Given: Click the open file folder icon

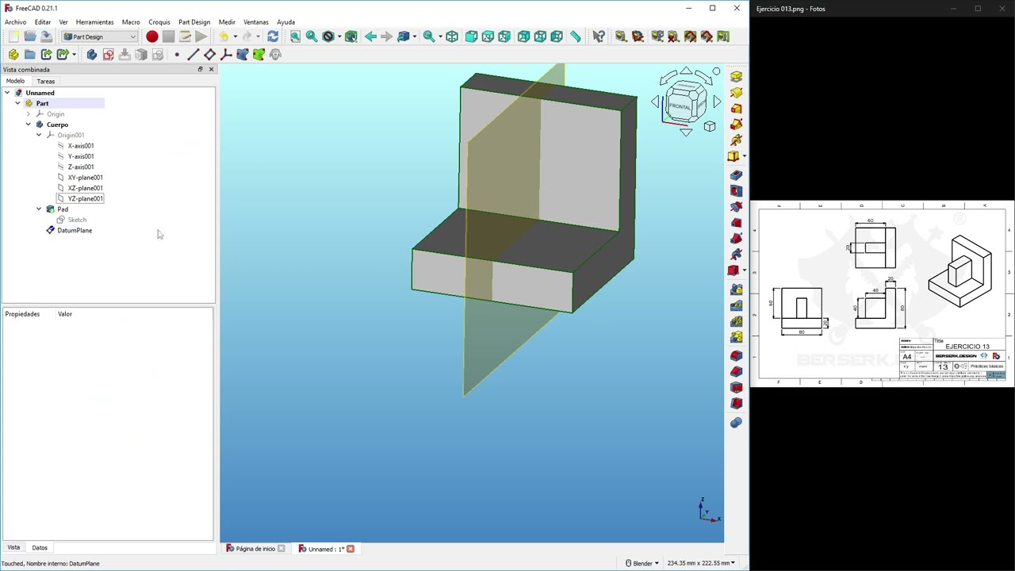Looking at the screenshot, I should click(30, 36).
